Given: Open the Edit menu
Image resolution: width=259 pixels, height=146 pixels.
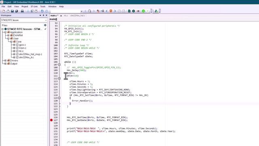Looking at the screenshot, I should click(x=10, y=6).
